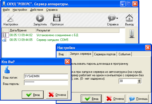Minimize the main СКУД РЕВЕРС window
This screenshot has height=104, width=152.
[x=123, y=4]
